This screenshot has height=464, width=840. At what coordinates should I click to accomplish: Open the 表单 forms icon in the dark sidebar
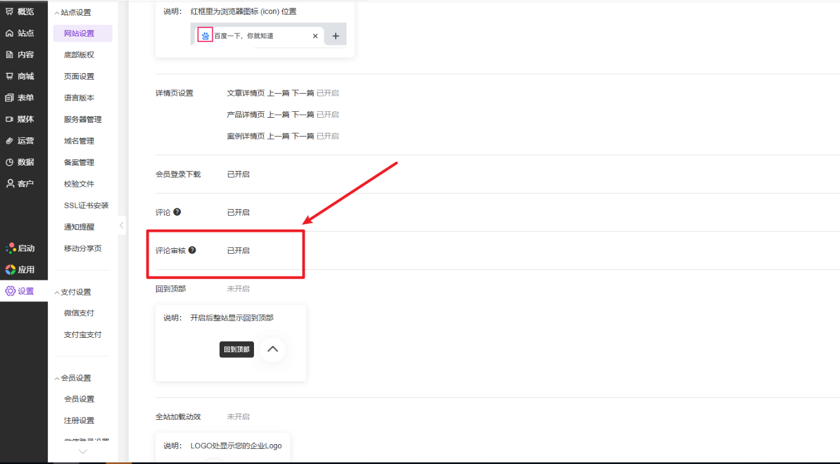tap(10, 97)
